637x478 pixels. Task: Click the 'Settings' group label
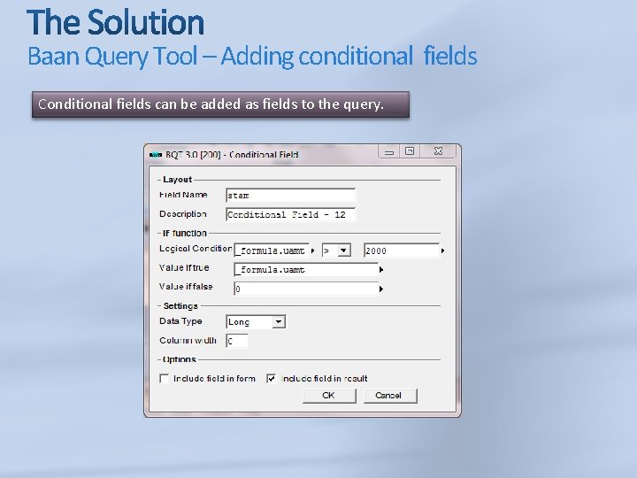tap(180, 306)
